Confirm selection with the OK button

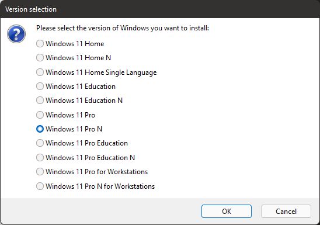(x=227, y=212)
